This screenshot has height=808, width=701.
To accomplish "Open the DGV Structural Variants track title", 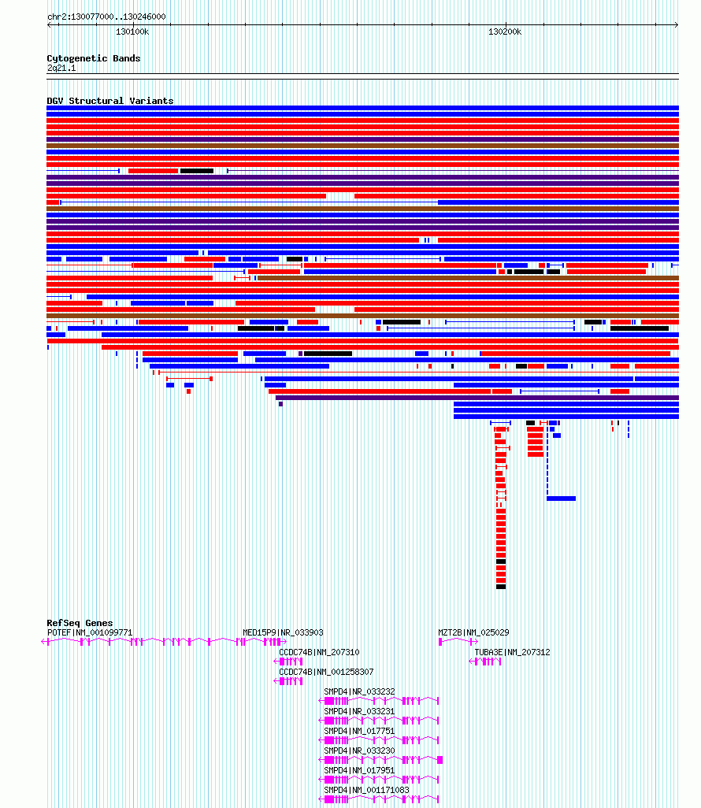I will [x=109, y=101].
